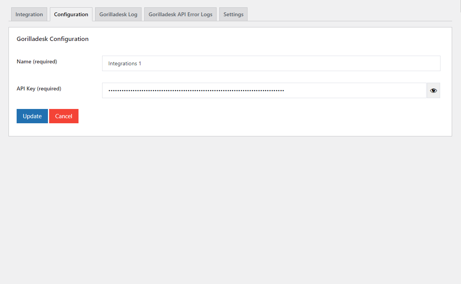Open Gorilladesk API Error Logs tab
This screenshot has height=284, width=461.
(x=180, y=14)
